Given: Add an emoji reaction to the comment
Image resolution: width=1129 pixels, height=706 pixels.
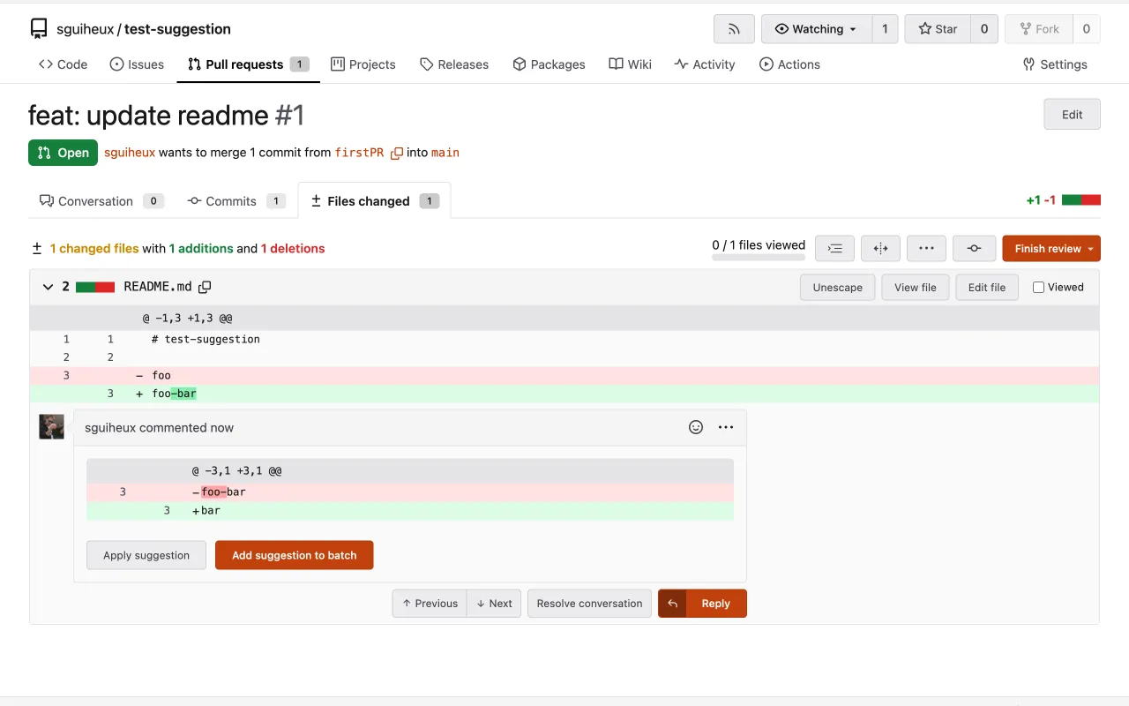Looking at the screenshot, I should 696,427.
